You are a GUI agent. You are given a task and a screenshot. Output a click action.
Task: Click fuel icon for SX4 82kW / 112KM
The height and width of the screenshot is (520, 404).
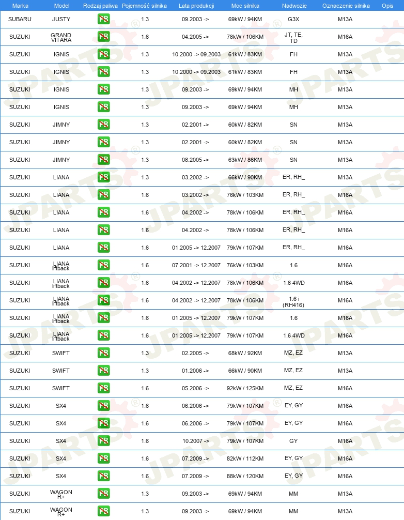104,458
